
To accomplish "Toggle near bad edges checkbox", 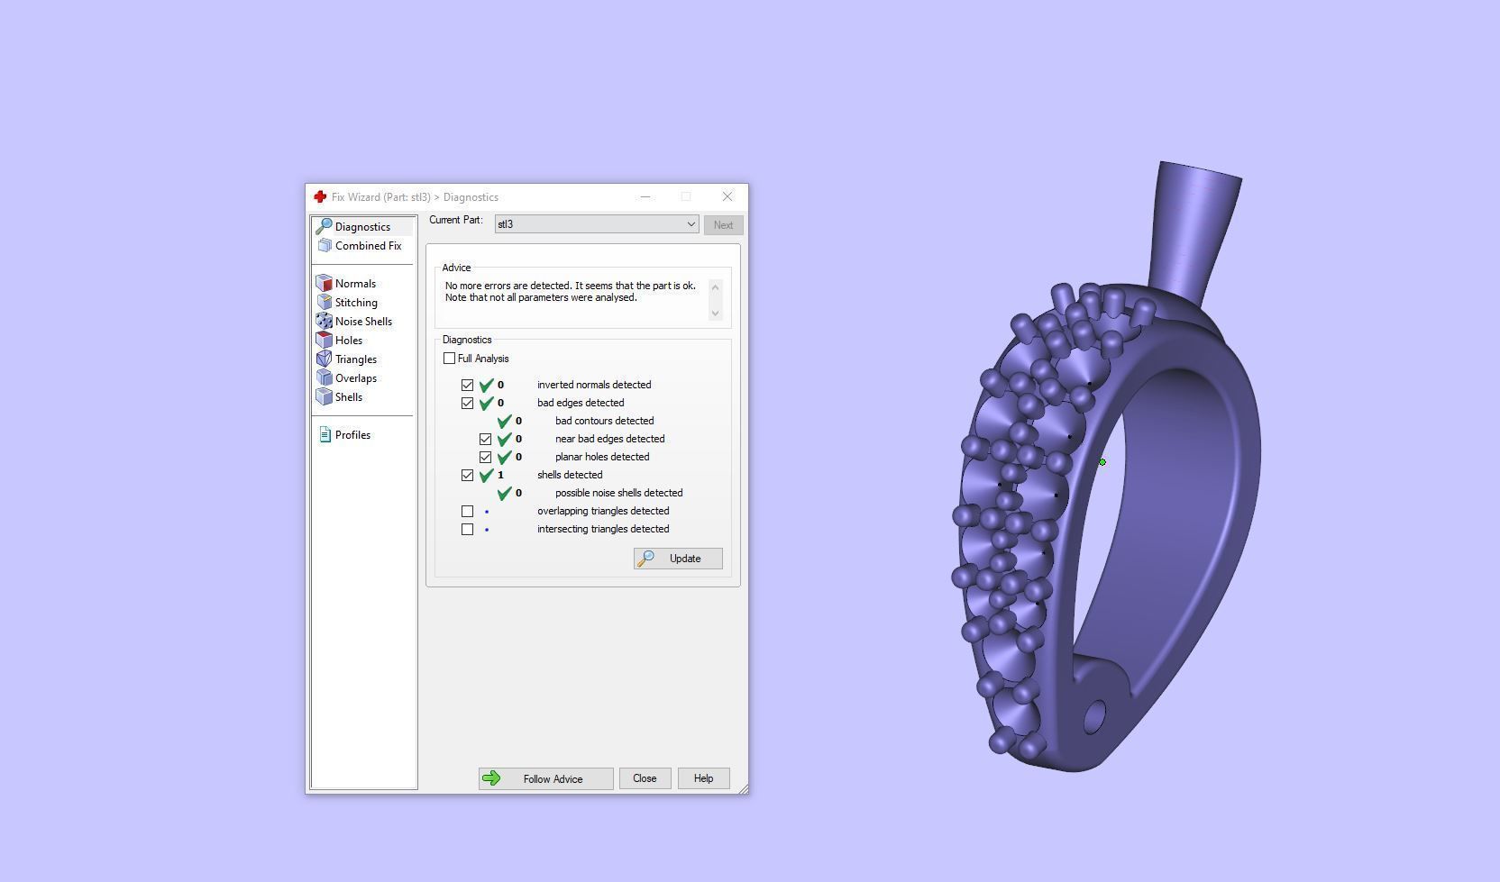I will click(485, 439).
